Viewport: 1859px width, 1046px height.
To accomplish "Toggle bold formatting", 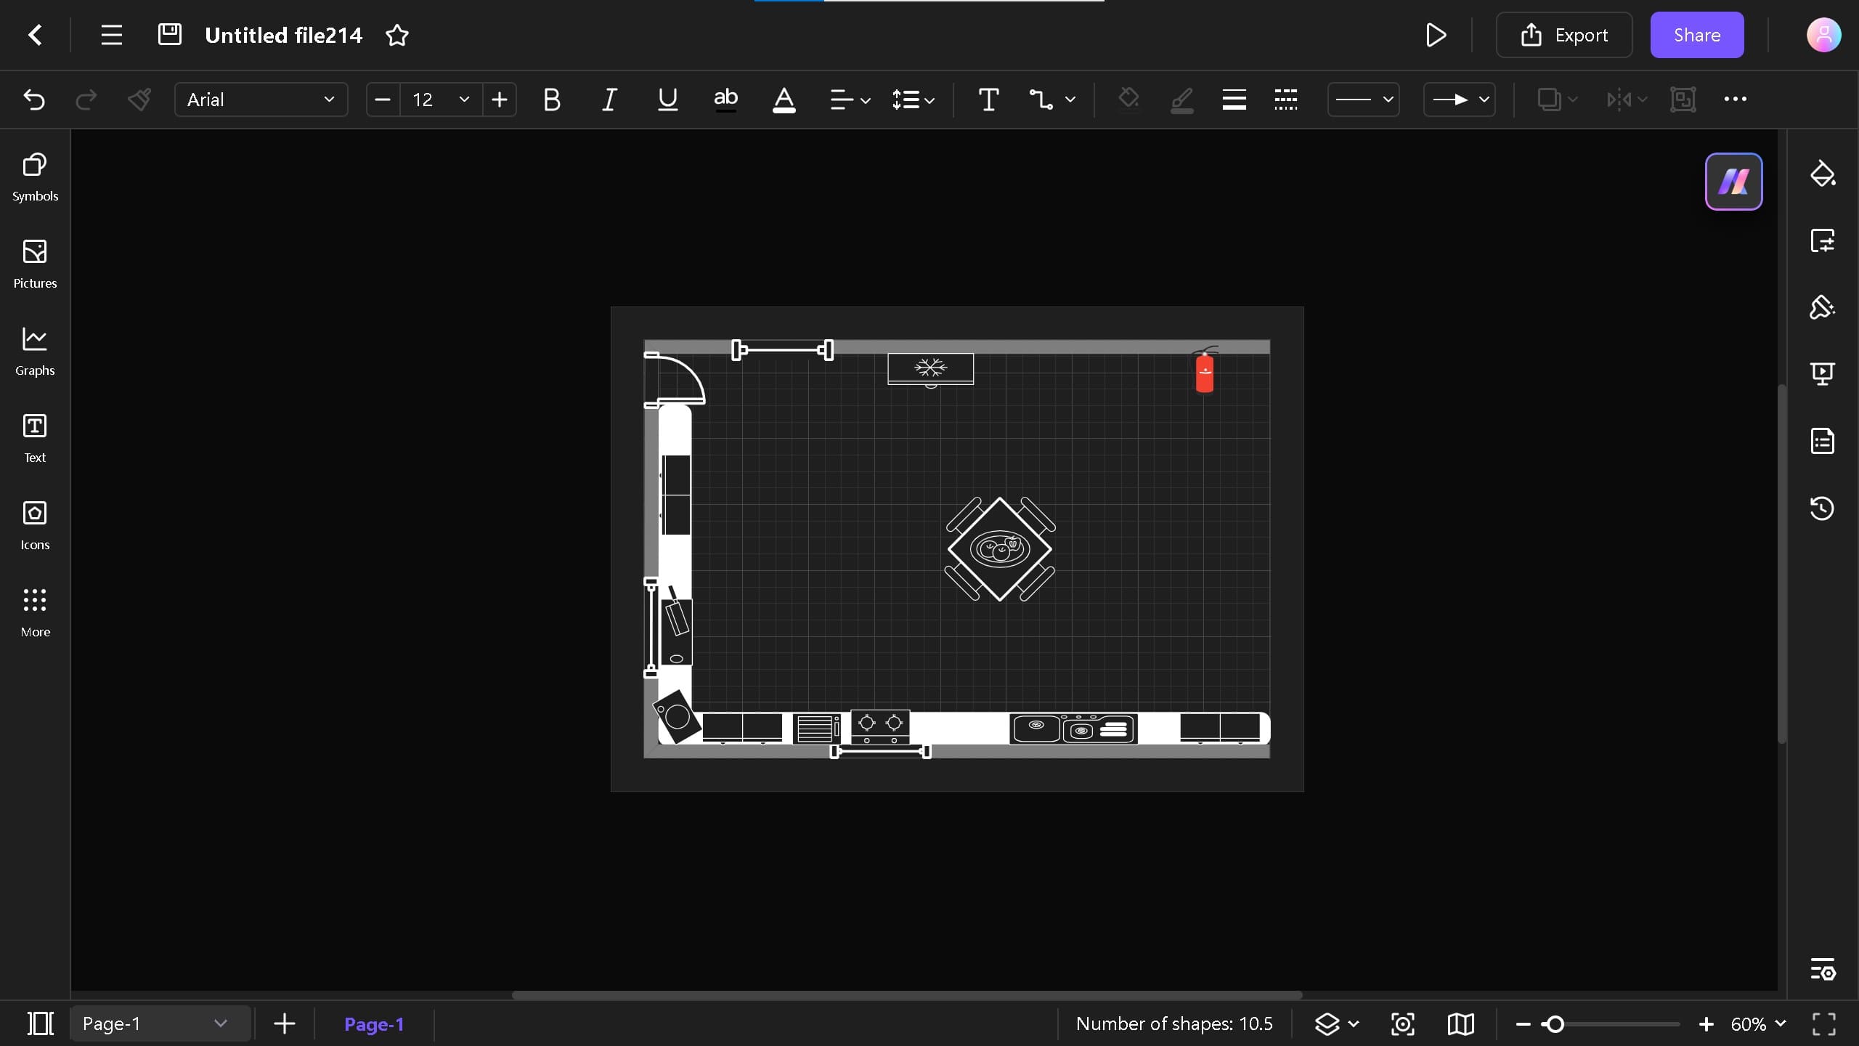I will point(551,100).
